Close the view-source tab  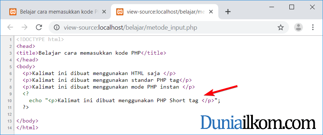tap(211, 12)
